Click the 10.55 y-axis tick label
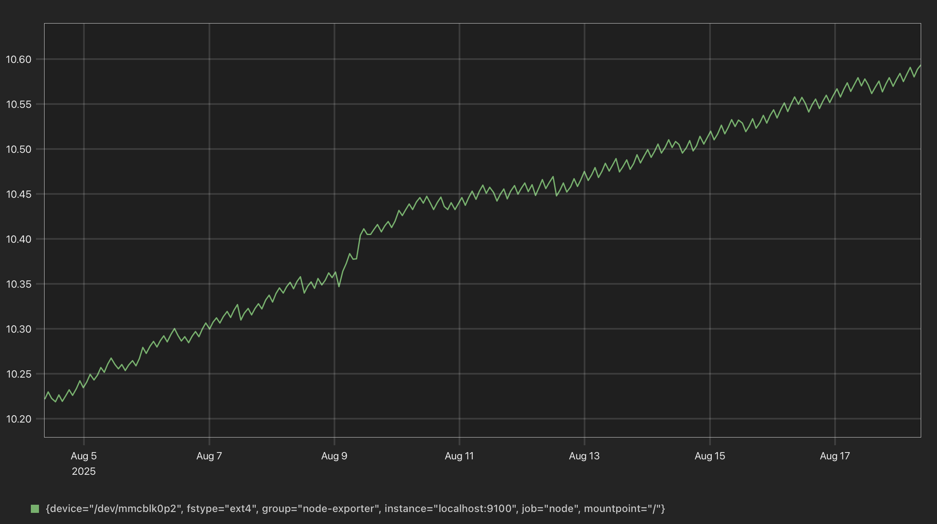Viewport: 937px width, 524px height. point(19,104)
